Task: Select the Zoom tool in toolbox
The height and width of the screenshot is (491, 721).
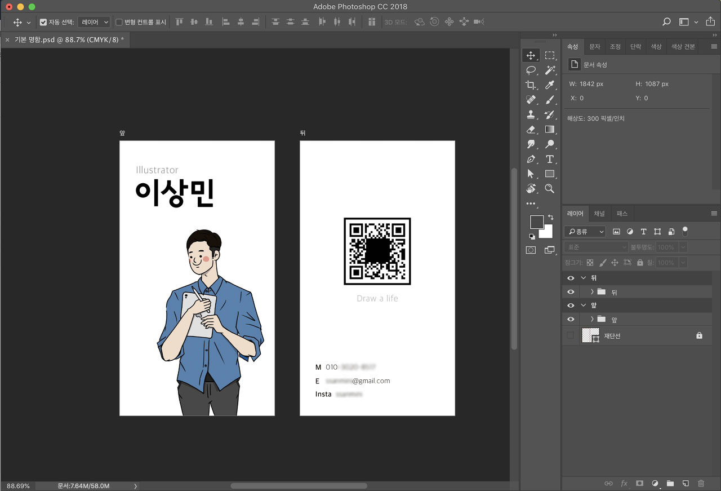Action: pyautogui.click(x=550, y=188)
